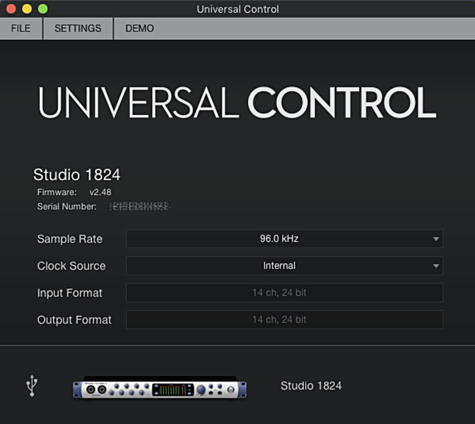Screen dimensions: 475x424
Task: Click the UNIVERSAL CONTROL logo
Action: click(237, 102)
